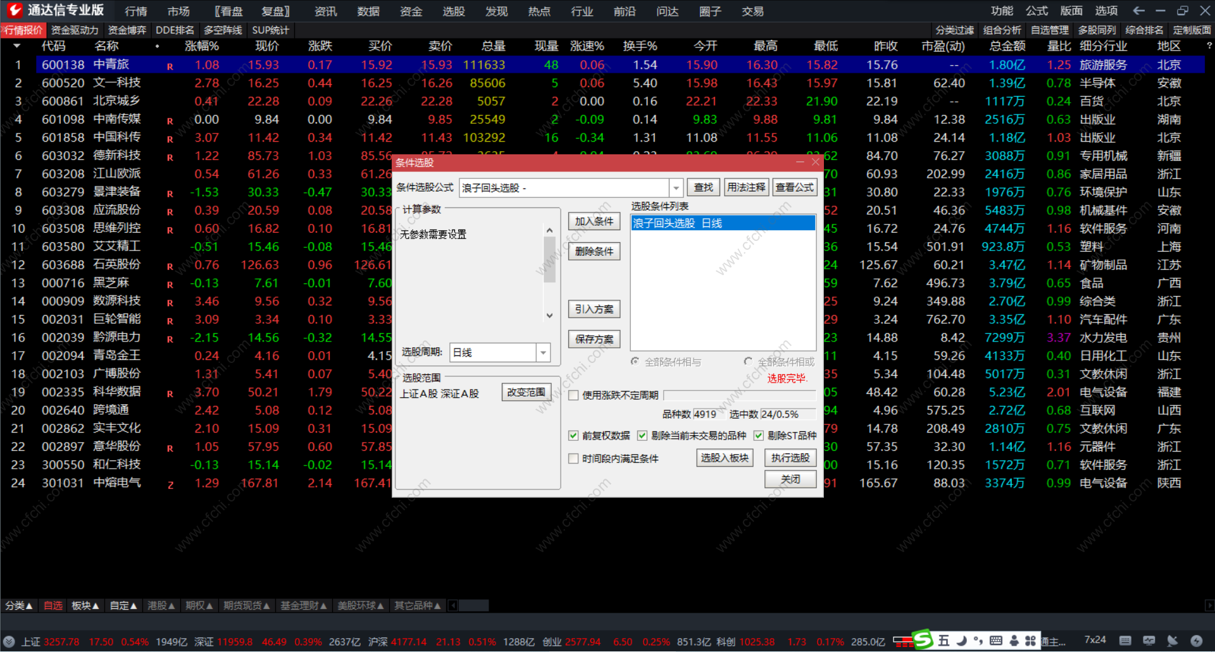
Task: Expand the 美股环球 bottom tab menu
Action: tap(361, 606)
